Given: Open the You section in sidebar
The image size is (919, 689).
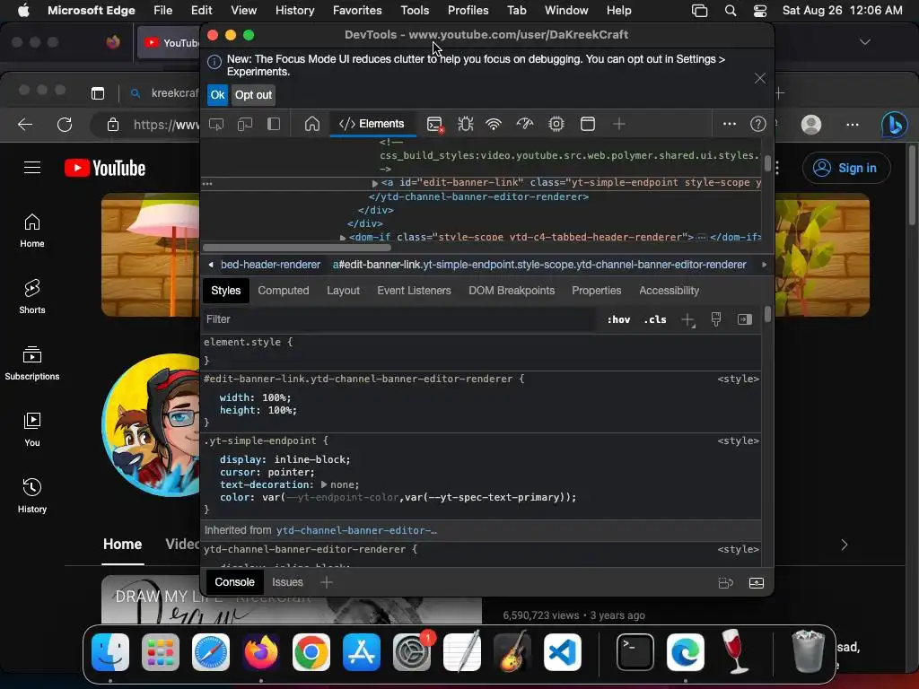Looking at the screenshot, I should [32, 430].
